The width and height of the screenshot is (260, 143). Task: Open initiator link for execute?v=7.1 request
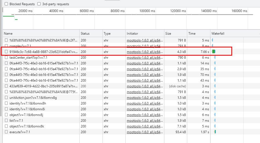[145, 132]
